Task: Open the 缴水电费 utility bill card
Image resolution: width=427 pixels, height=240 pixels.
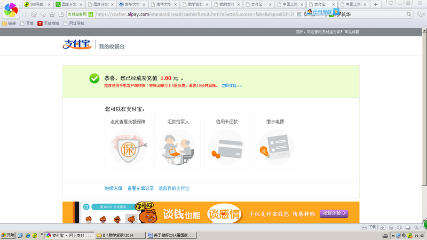Action: (276, 141)
